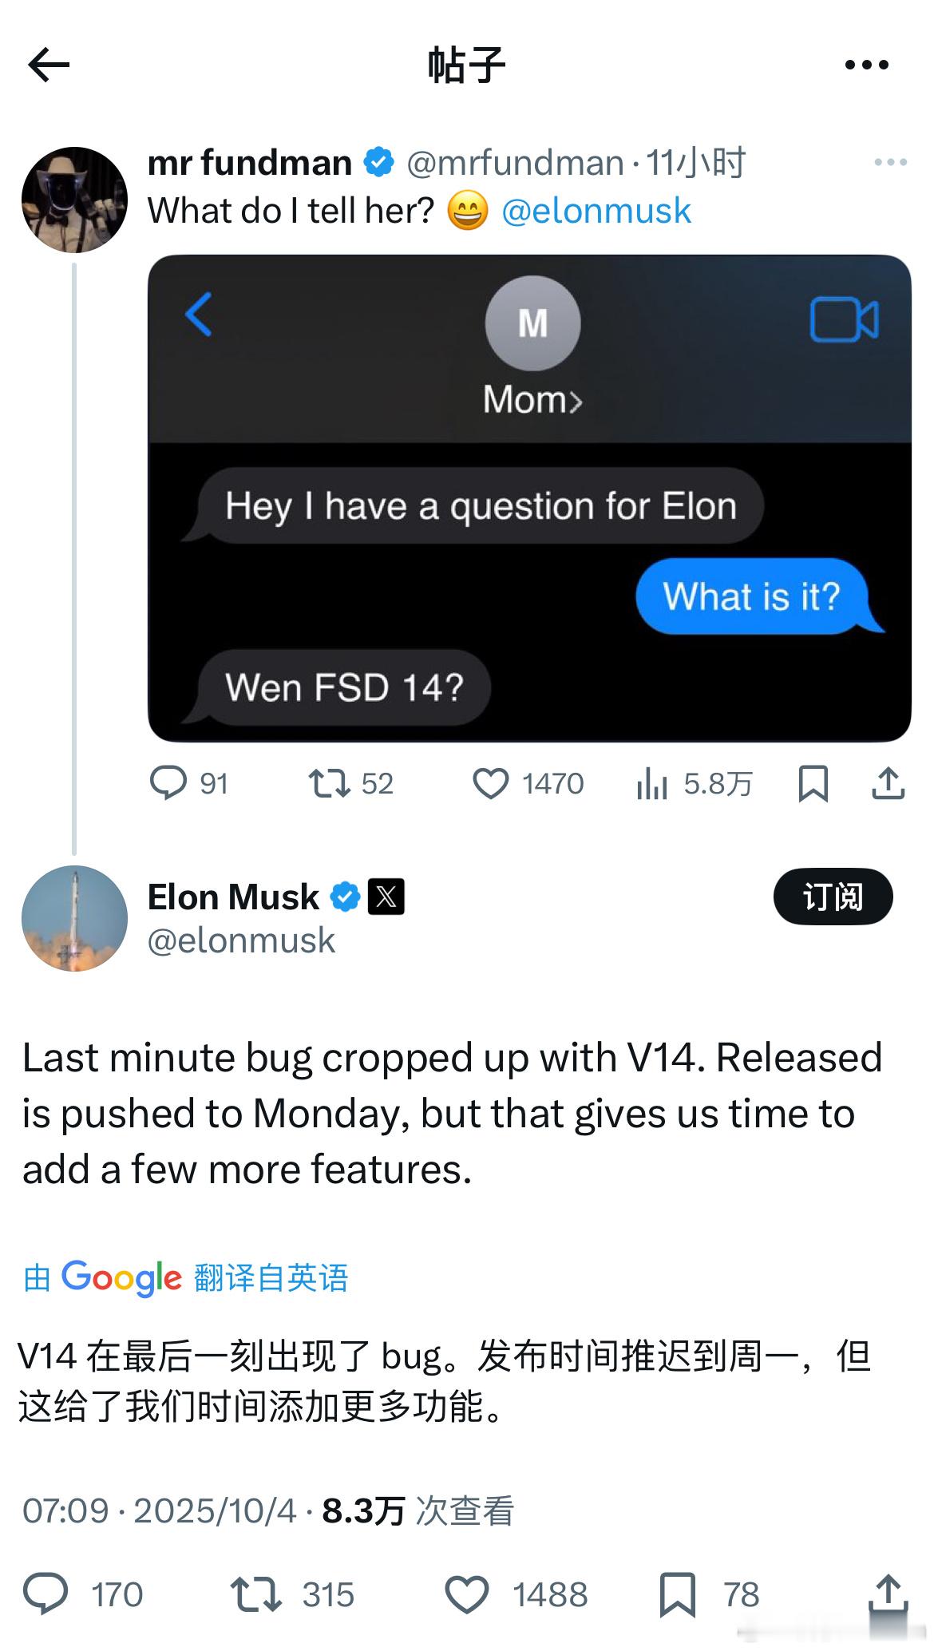Image resolution: width=934 pixels, height=1651 pixels.
Task: Open mr fundman's profile picture
Action: pyautogui.click(x=74, y=200)
